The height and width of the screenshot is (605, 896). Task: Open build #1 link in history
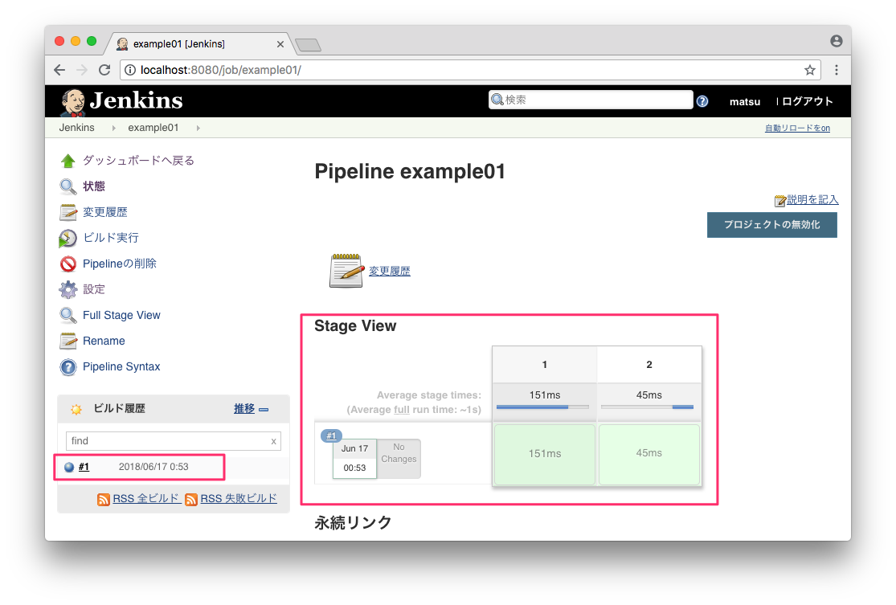pos(84,467)
